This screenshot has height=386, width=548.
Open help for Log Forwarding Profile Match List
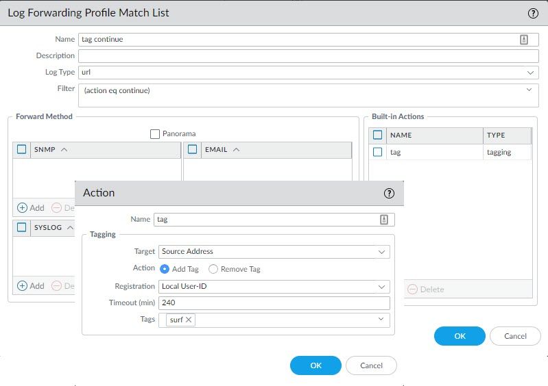[x=532, y=13]
